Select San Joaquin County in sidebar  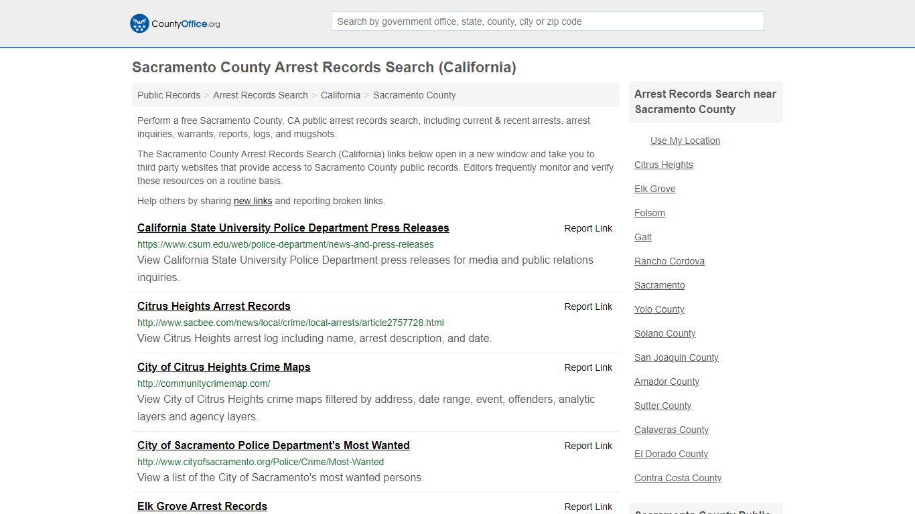coord(677,357)
